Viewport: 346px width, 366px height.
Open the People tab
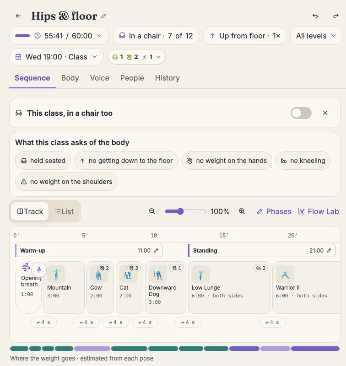click(x=132, y=78)
